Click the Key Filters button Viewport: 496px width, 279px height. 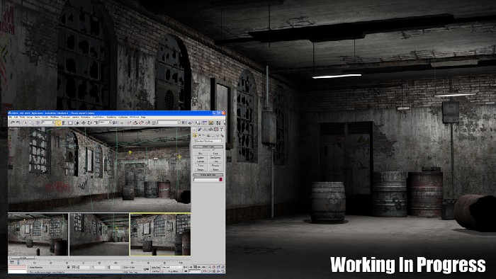coord(173,271)
